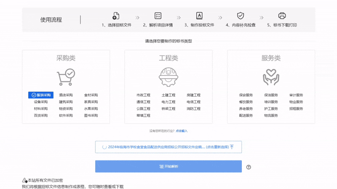Open step 5、标书下载打印

282,25
